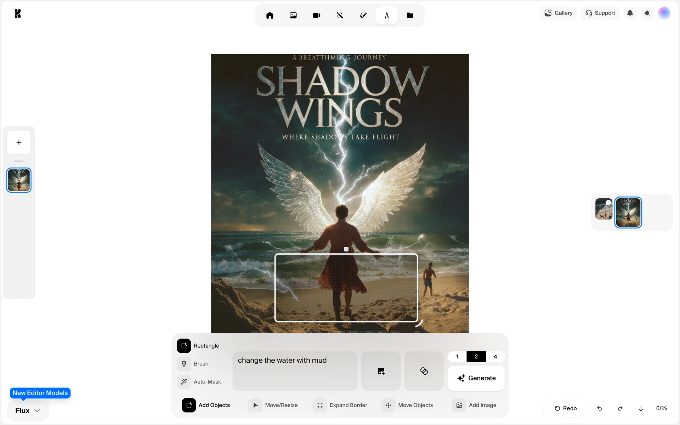The height and width of the screenshot is (425, 680).
Task: Select the first history thumbnail on right
Action: pos(603,209)
